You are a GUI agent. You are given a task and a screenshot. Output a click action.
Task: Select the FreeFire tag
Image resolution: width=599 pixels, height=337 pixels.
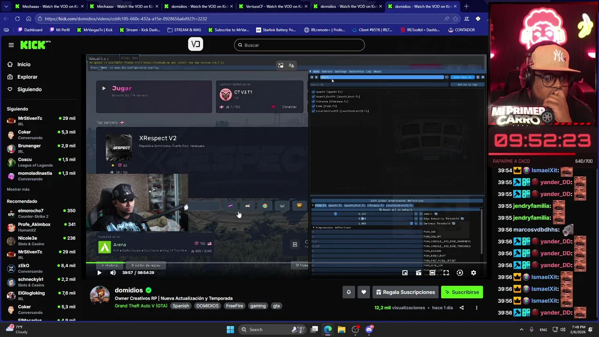pyautogui.click(x=234, y=306)
